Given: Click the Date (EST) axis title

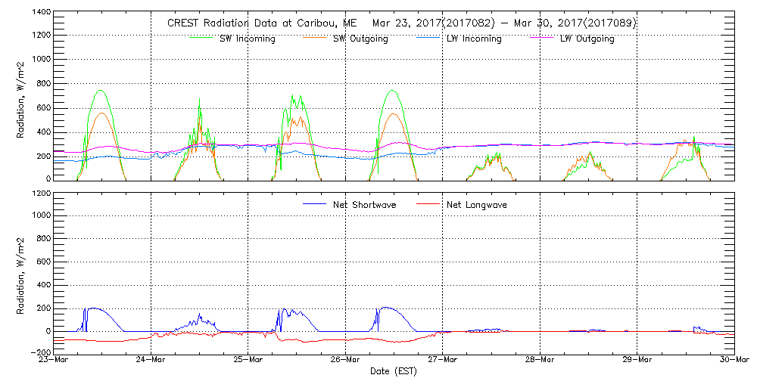Looking at the screenshot, I should (394, 371).
